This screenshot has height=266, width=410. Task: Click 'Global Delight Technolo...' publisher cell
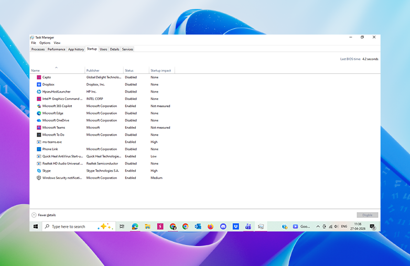[x=104, y=77]
